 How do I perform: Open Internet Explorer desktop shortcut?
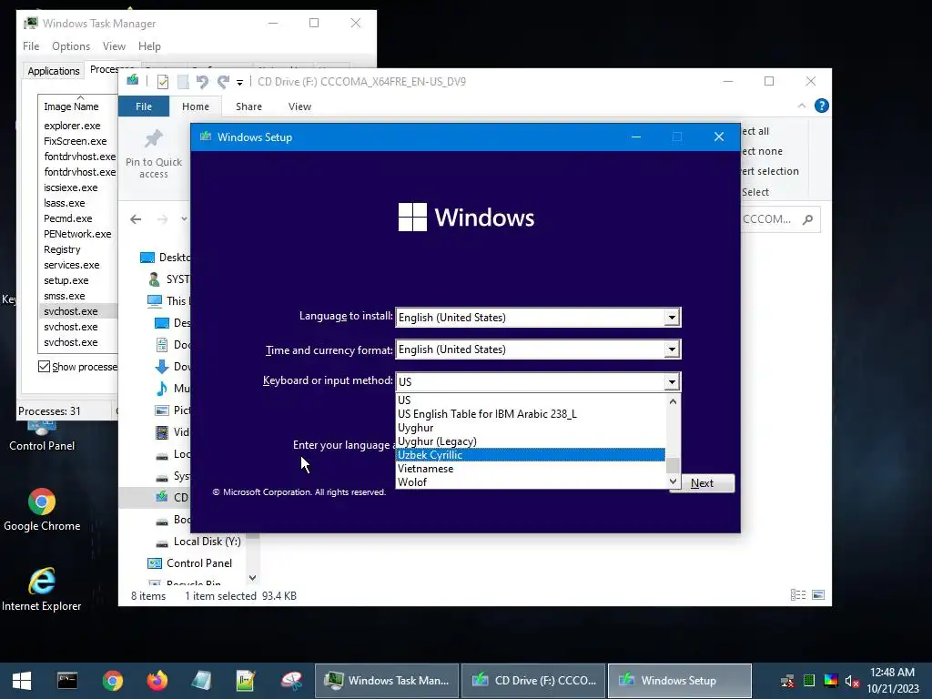(42, 590)
